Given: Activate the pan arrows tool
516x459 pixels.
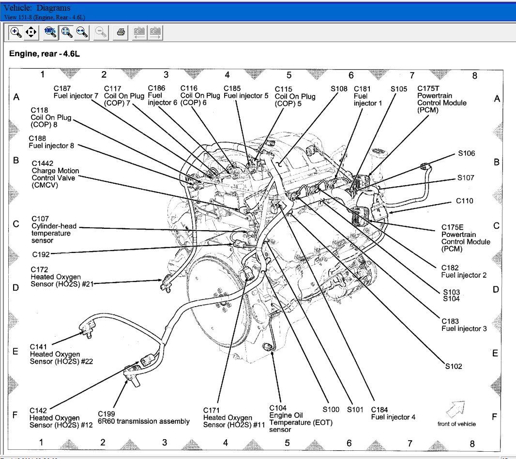Looking at the screenshot, I should (x=31, y=32).
